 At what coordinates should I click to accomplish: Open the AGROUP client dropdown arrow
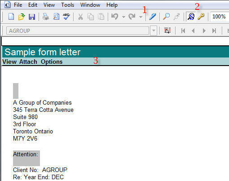[x=154, y=31]
